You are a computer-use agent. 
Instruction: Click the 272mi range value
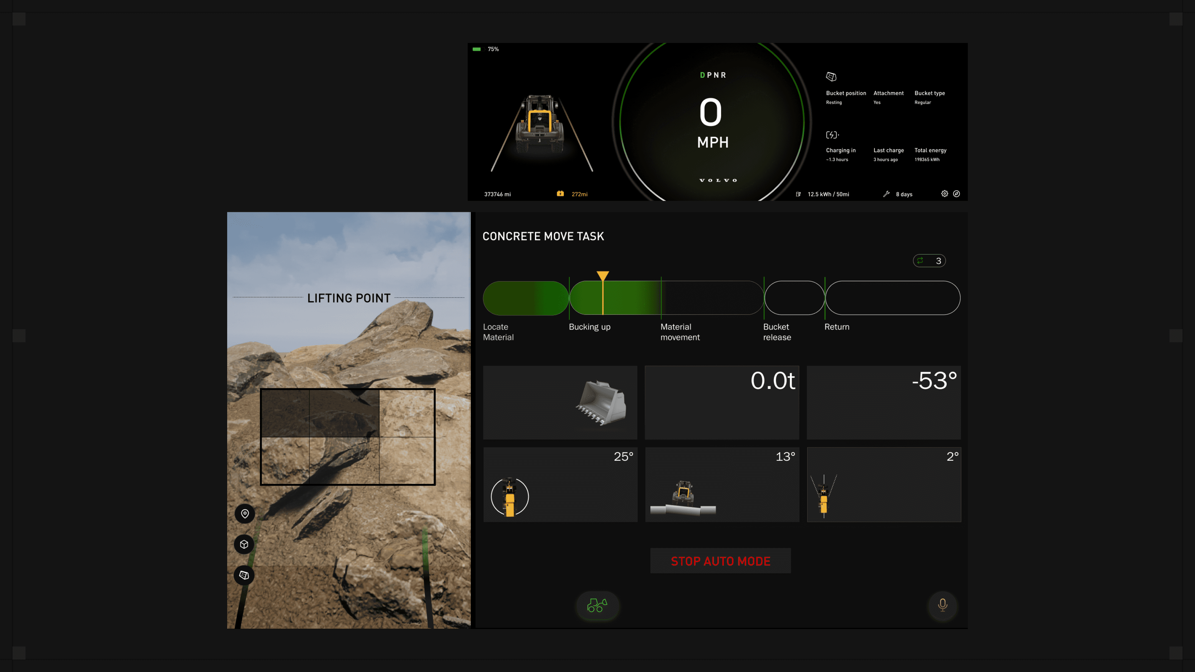click(579, 194)
